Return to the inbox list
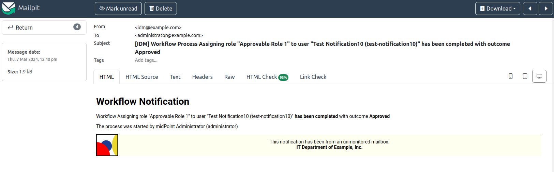554x172 pixels. point(24,28)
